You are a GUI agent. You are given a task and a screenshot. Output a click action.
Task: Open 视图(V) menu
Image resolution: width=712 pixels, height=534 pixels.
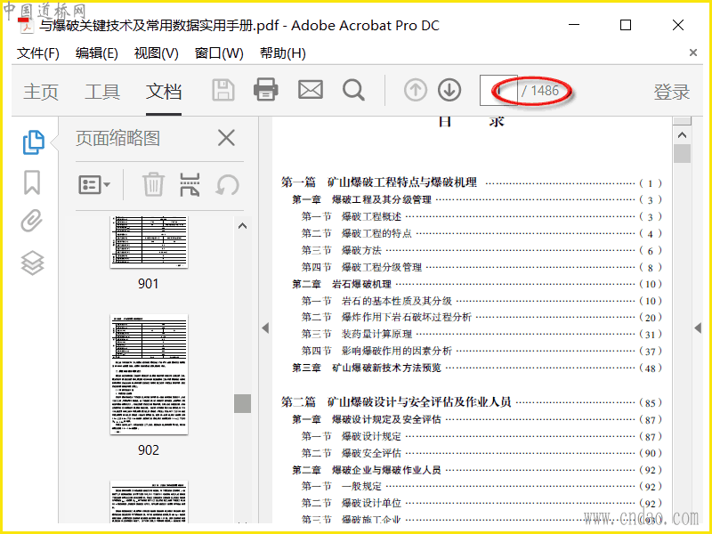[157, 53]
